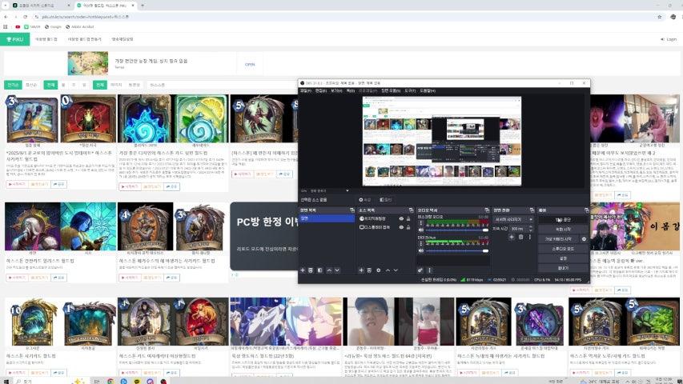Open Windows Start button on taskbar

click(6, 381)
